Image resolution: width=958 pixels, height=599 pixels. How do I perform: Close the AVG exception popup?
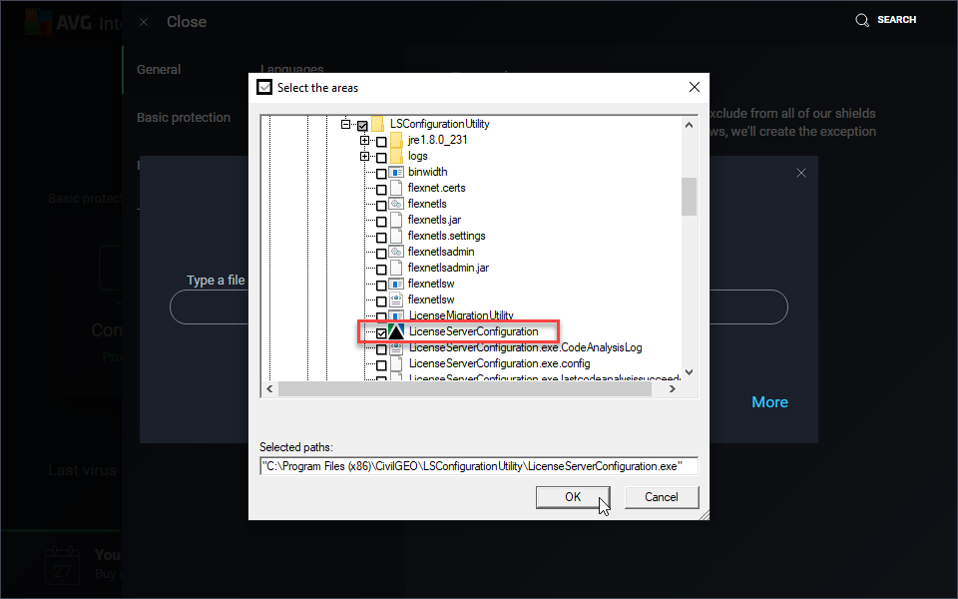(x=801, y=173)
